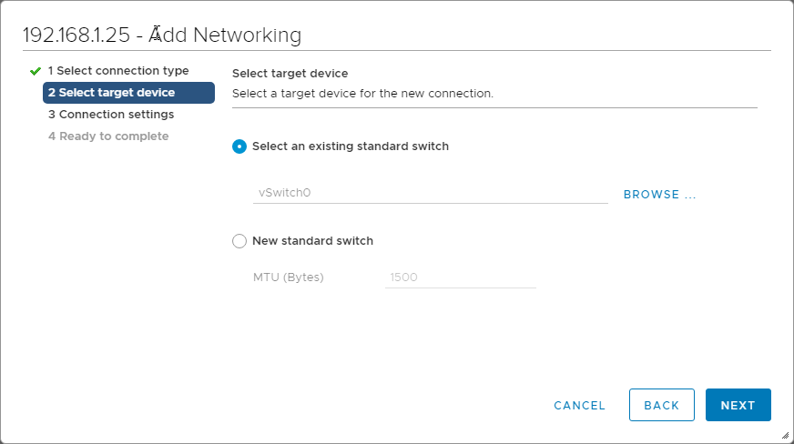This screenshot has height=444, width=794.
Task: Click step 4 Ready to complete
Action: click(108, 136)
